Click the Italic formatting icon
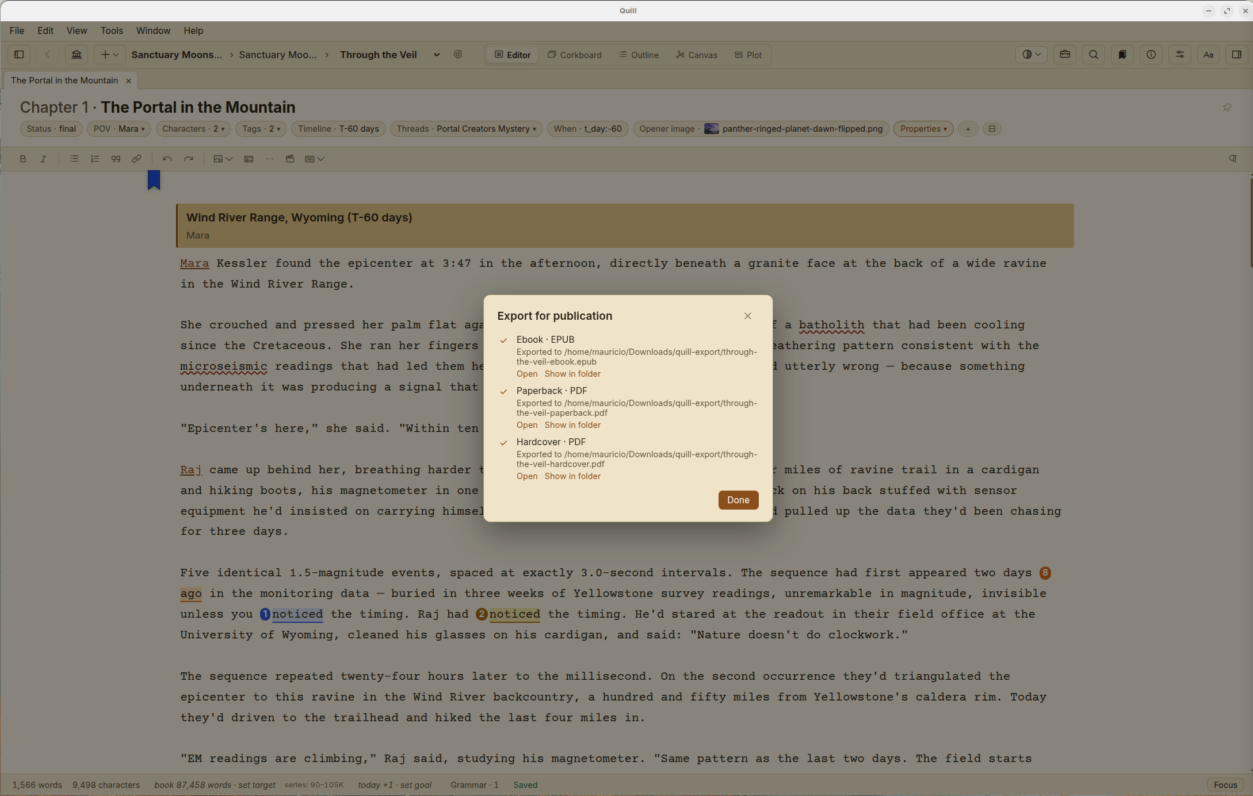Screen dimensions: 1253x796 [43, 159]
